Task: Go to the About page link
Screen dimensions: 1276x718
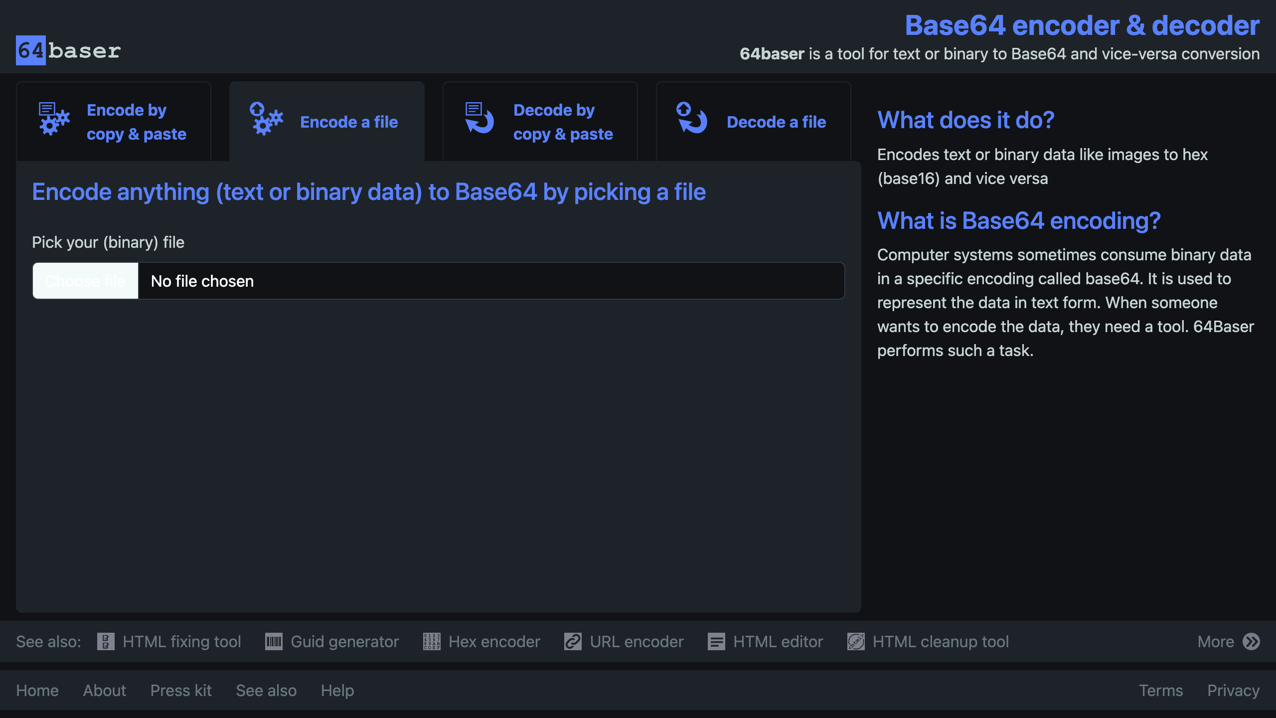Action: click(x=104, y=690)
